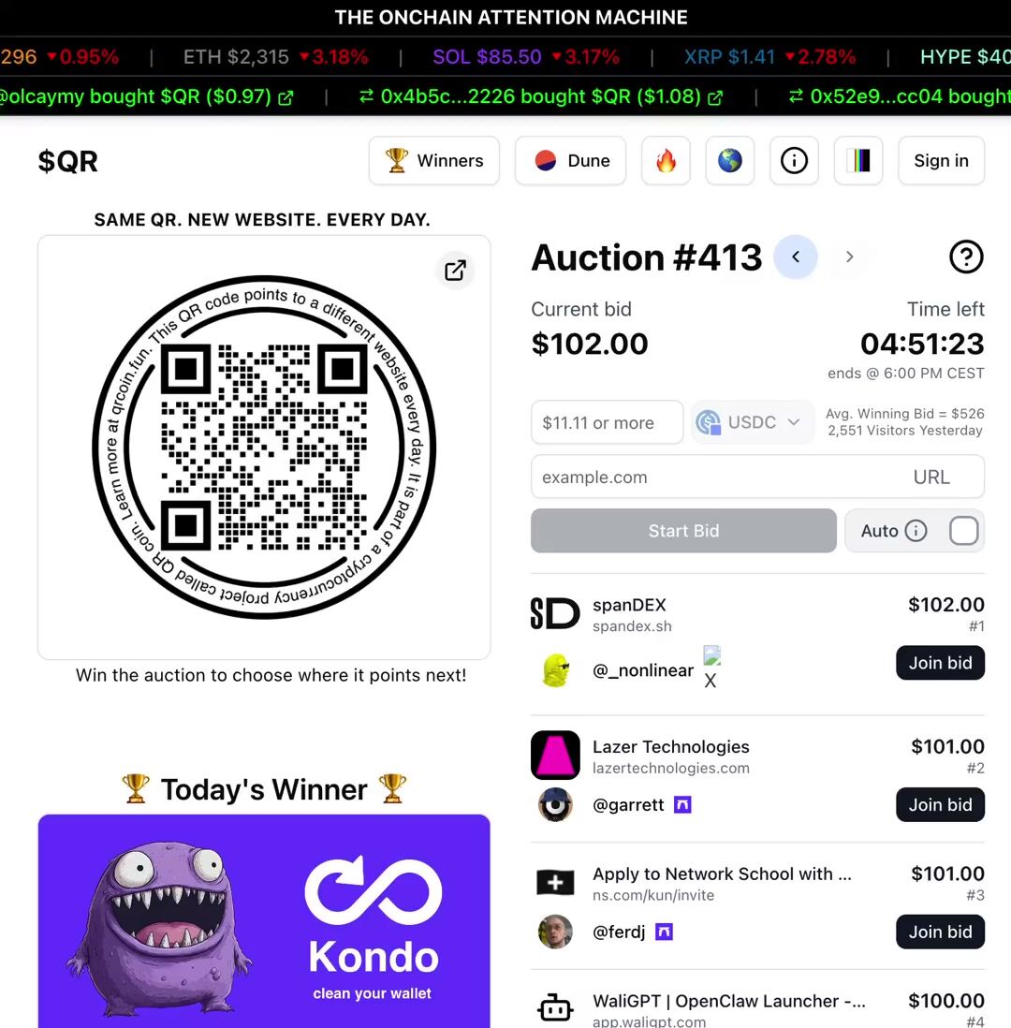Click the globe icon button

730,161
